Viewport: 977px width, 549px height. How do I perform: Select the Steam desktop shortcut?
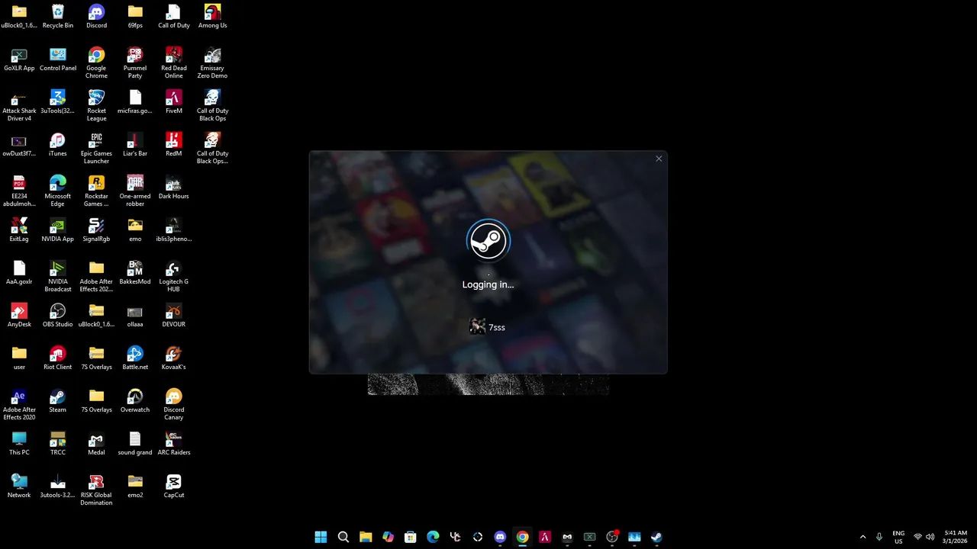click(58, 400)
